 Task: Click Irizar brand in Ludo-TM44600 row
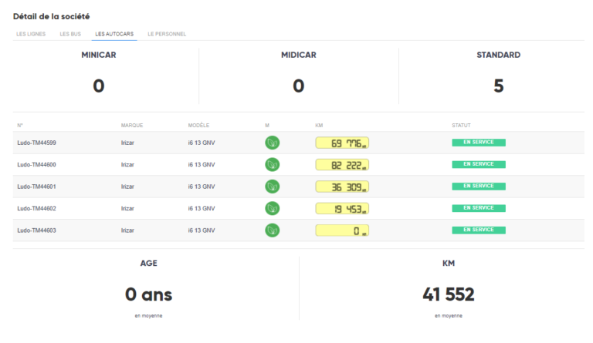(x=127, y=165)
